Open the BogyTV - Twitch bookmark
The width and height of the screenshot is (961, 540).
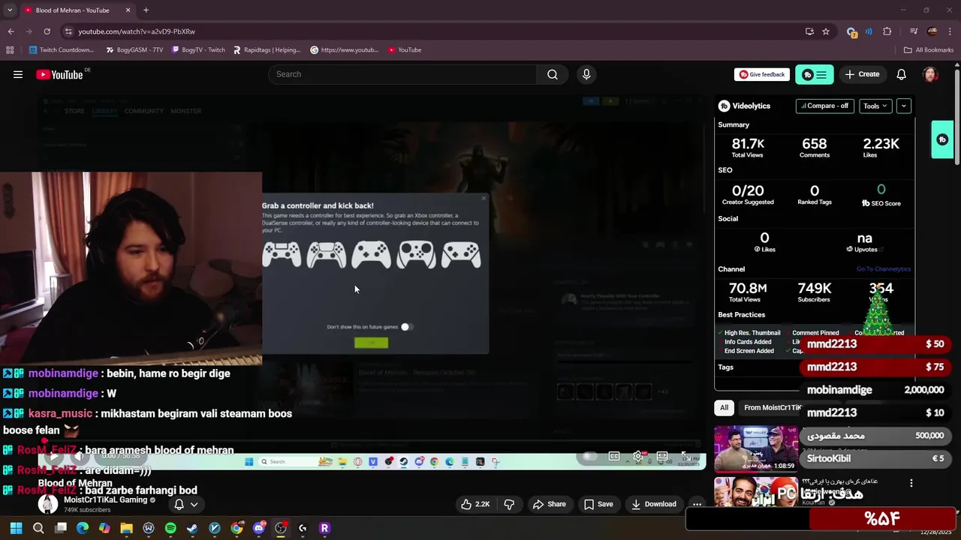tap(198, 50)
